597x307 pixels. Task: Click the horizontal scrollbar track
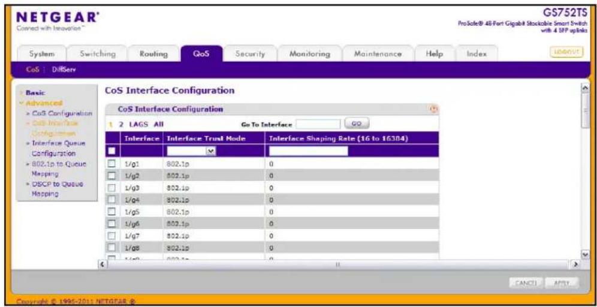click(337, 264)
